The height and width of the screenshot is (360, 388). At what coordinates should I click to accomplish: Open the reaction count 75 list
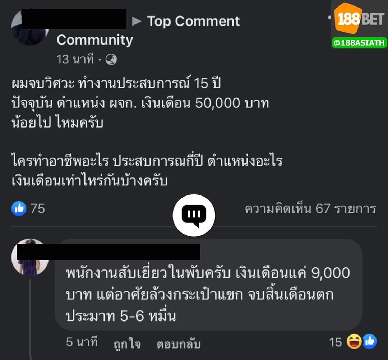point(38,209)
